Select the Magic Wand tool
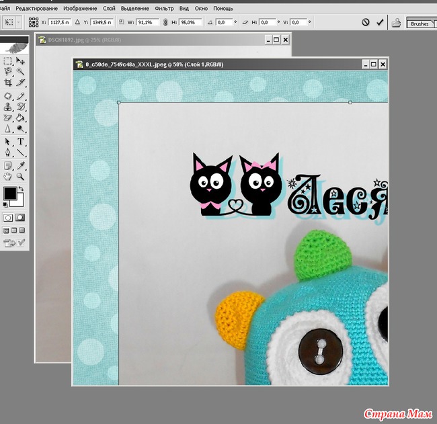This screenshot has width=437, height=424. (21, 71)
